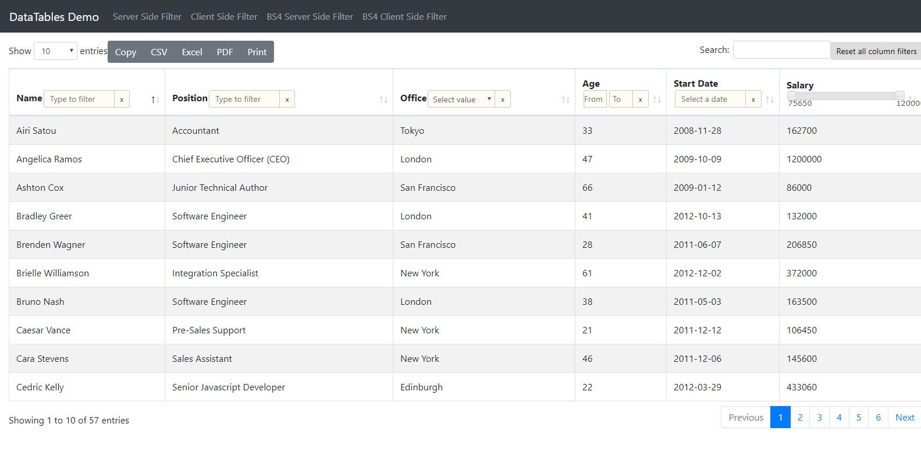Go to BS4 Server Side Filter

(x=310, y=17)
